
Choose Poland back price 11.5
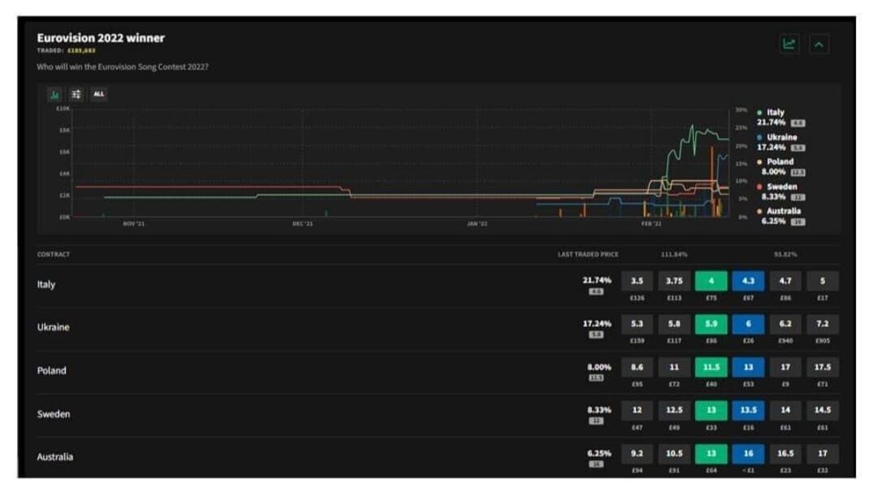(711, 368)
